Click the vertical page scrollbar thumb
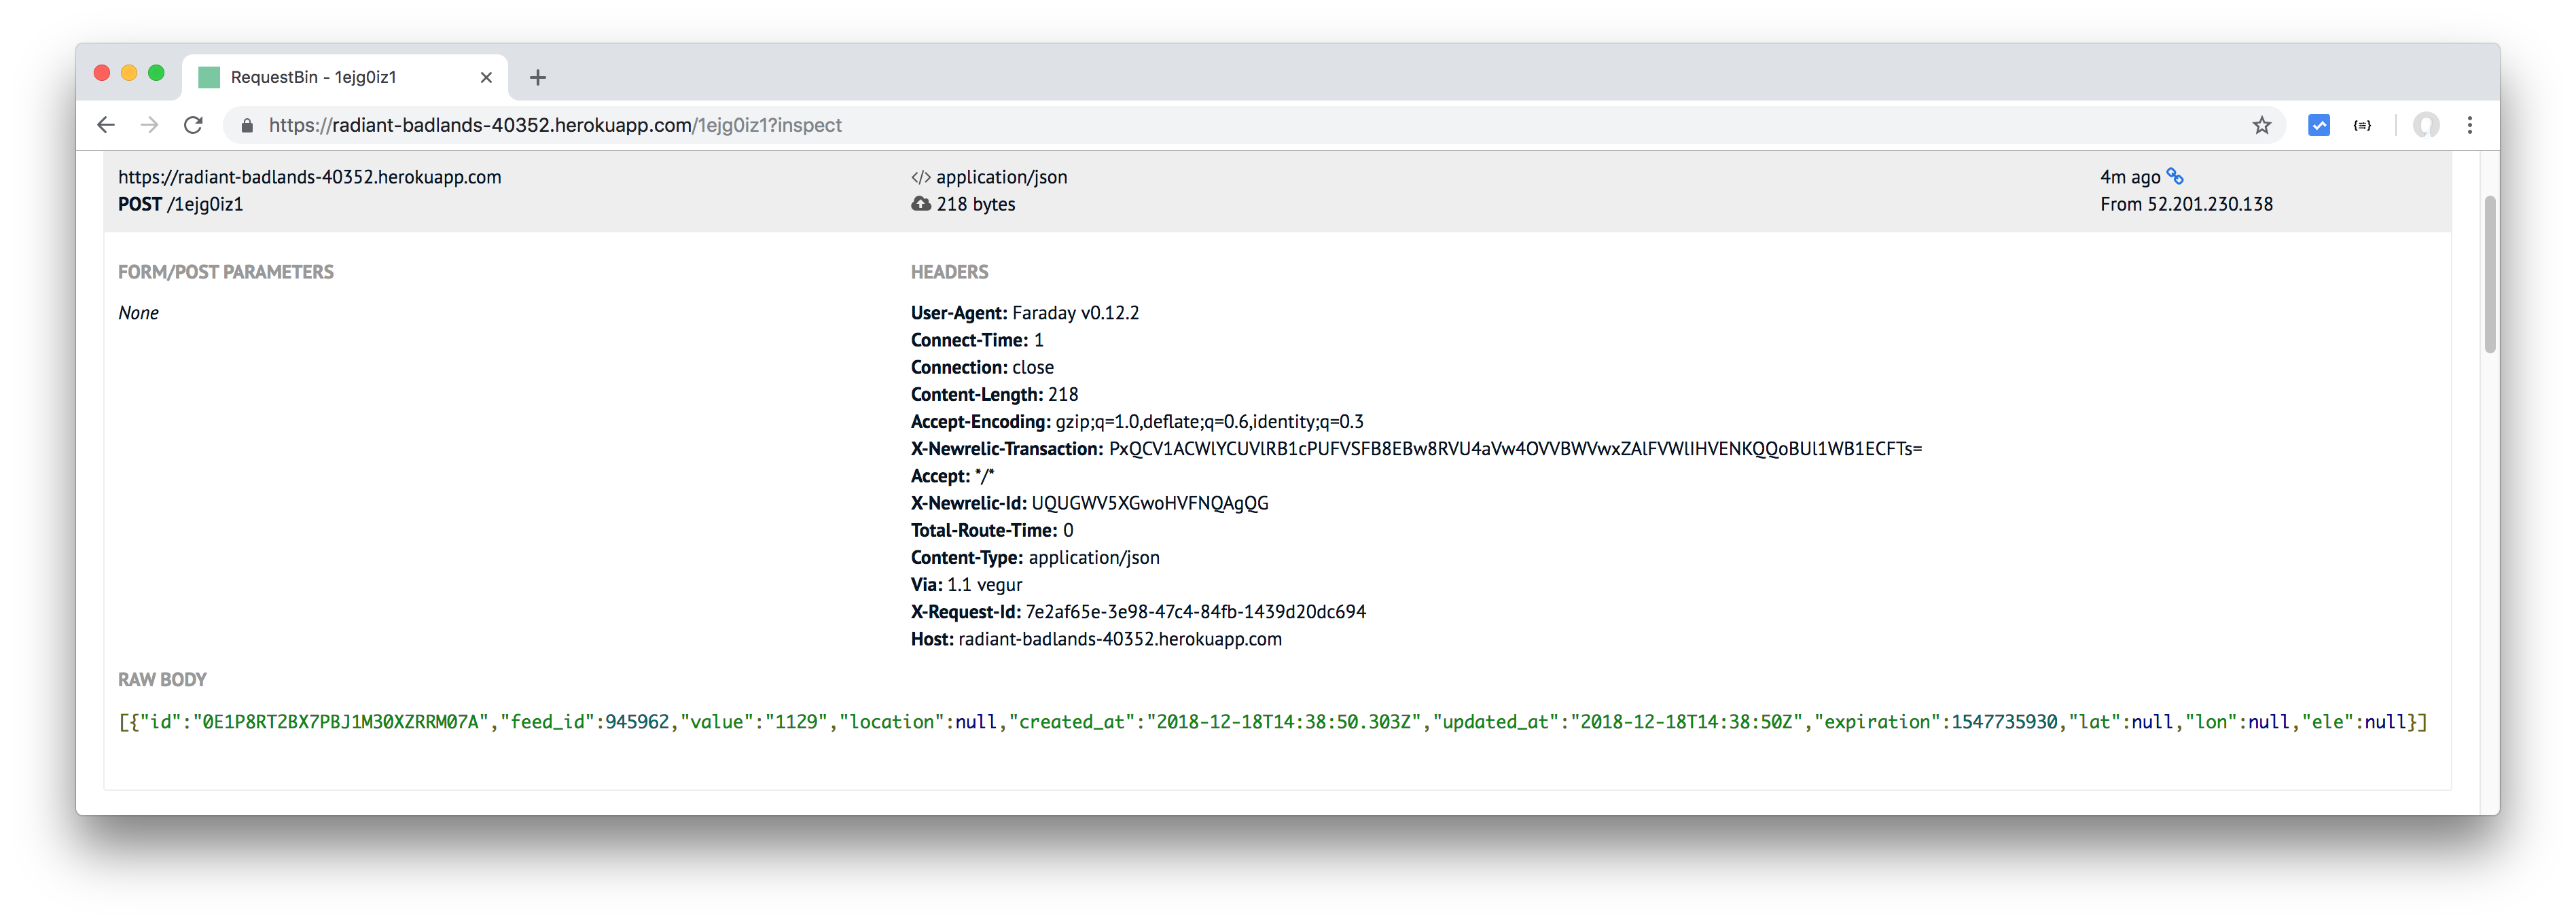 point(2490,275)
